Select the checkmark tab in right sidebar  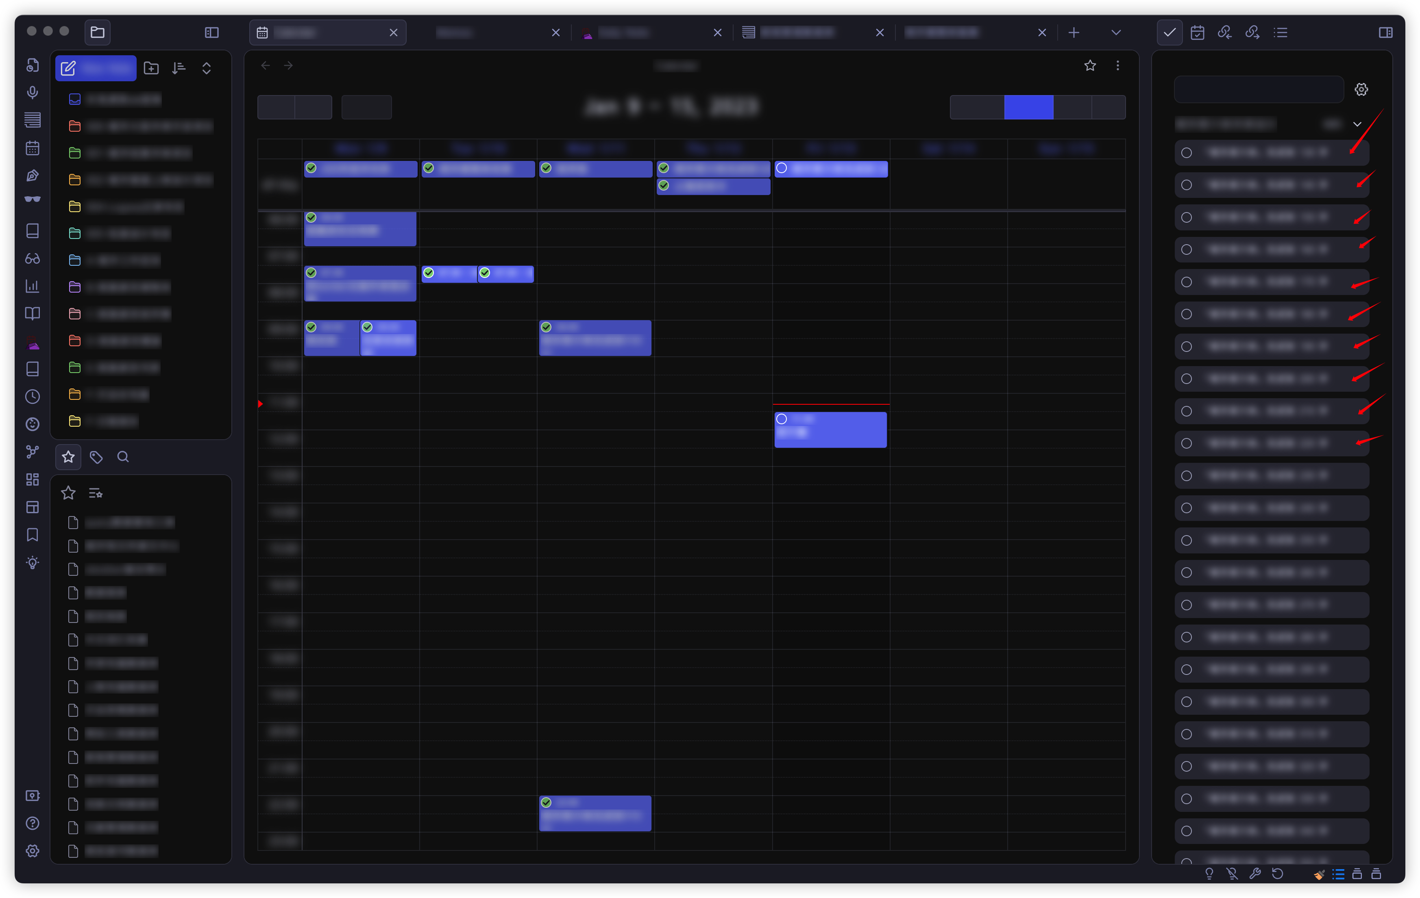(1170, 33)
